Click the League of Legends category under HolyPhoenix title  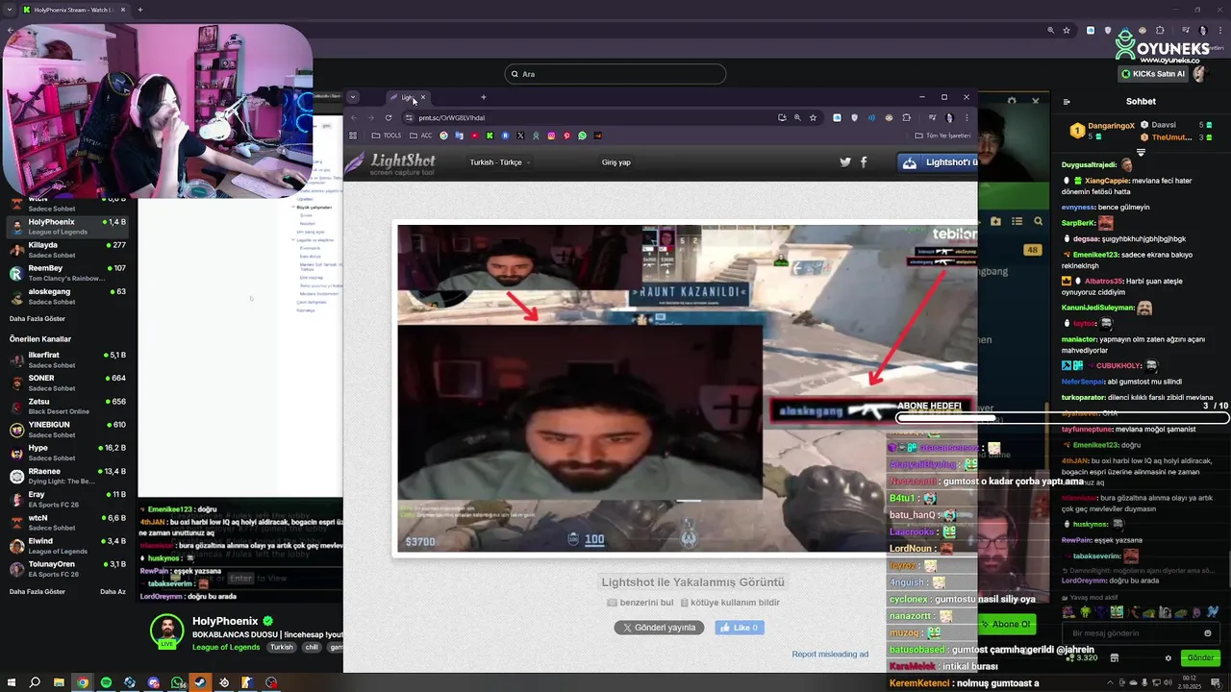(x=227, y=648)
